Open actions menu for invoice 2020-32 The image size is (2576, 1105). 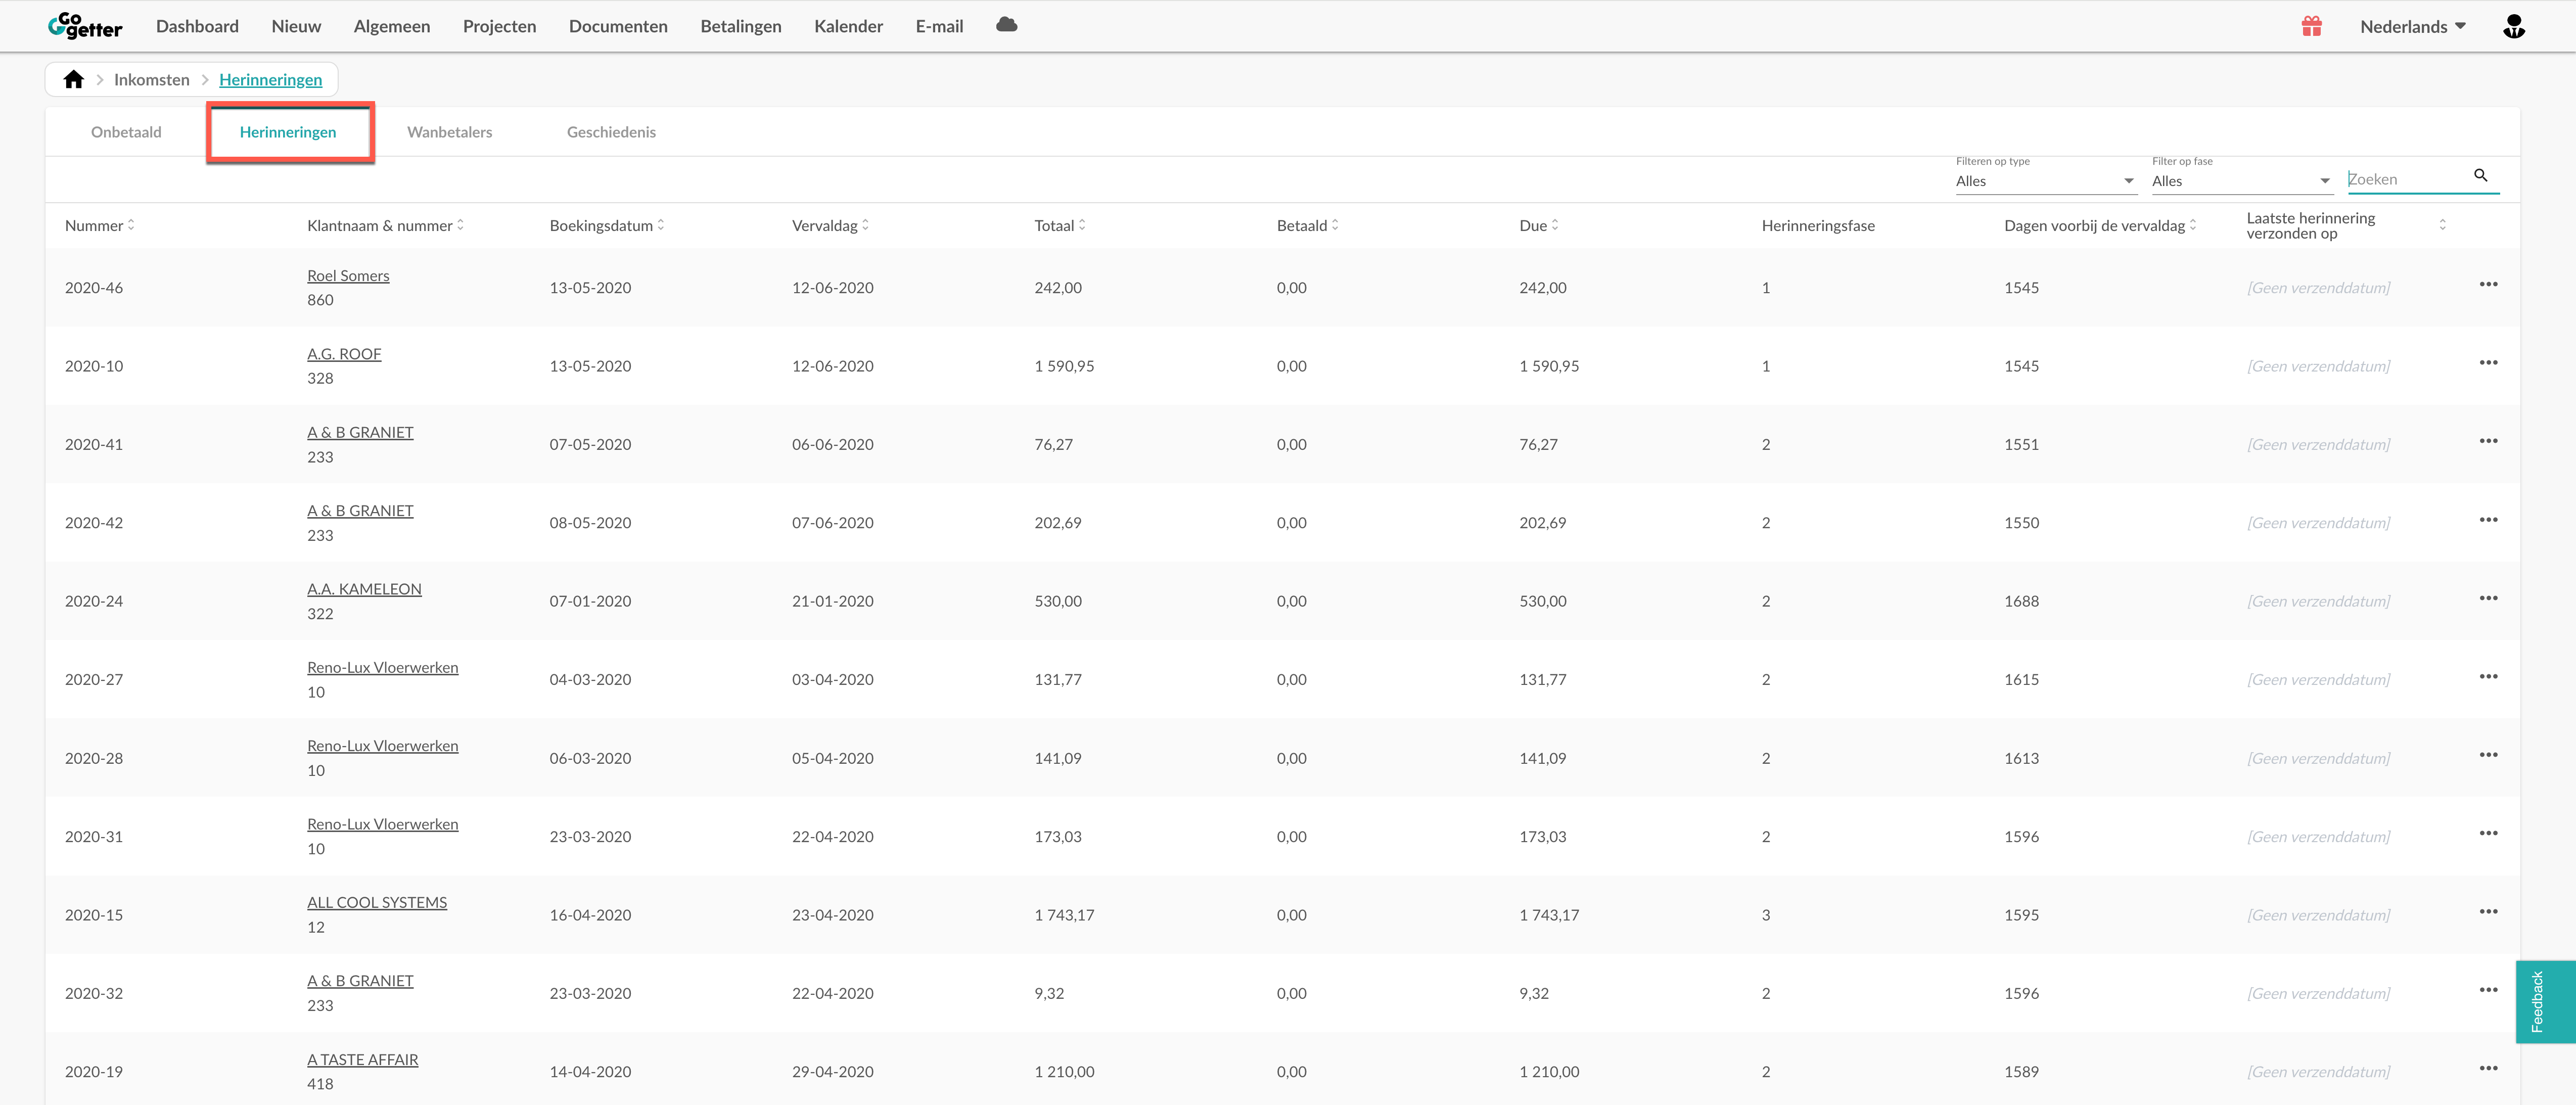(x=2488, y=990)
